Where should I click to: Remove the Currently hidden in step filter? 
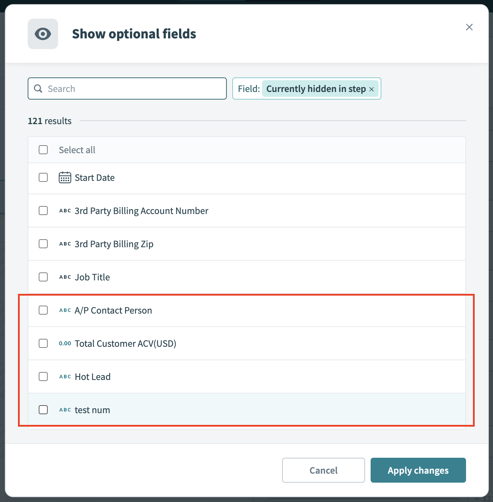[372, 89]
